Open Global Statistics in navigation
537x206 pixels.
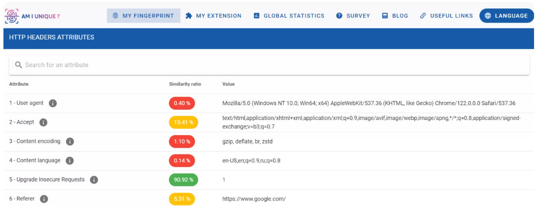(x=289, y=16)
